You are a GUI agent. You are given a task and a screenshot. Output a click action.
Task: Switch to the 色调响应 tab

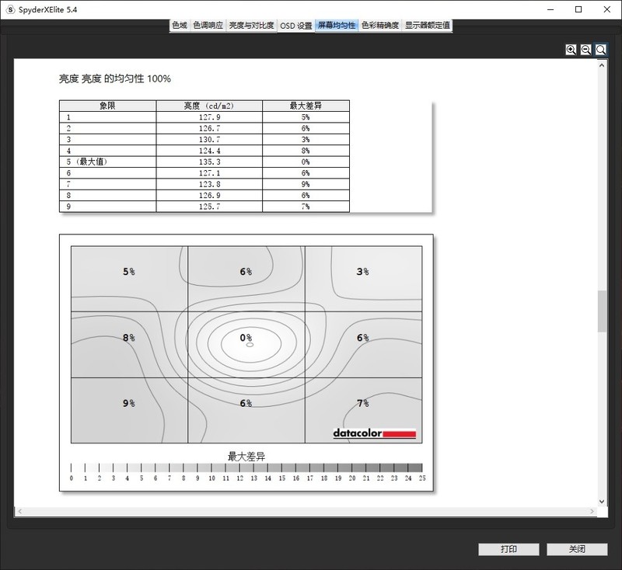coord(208,26)
